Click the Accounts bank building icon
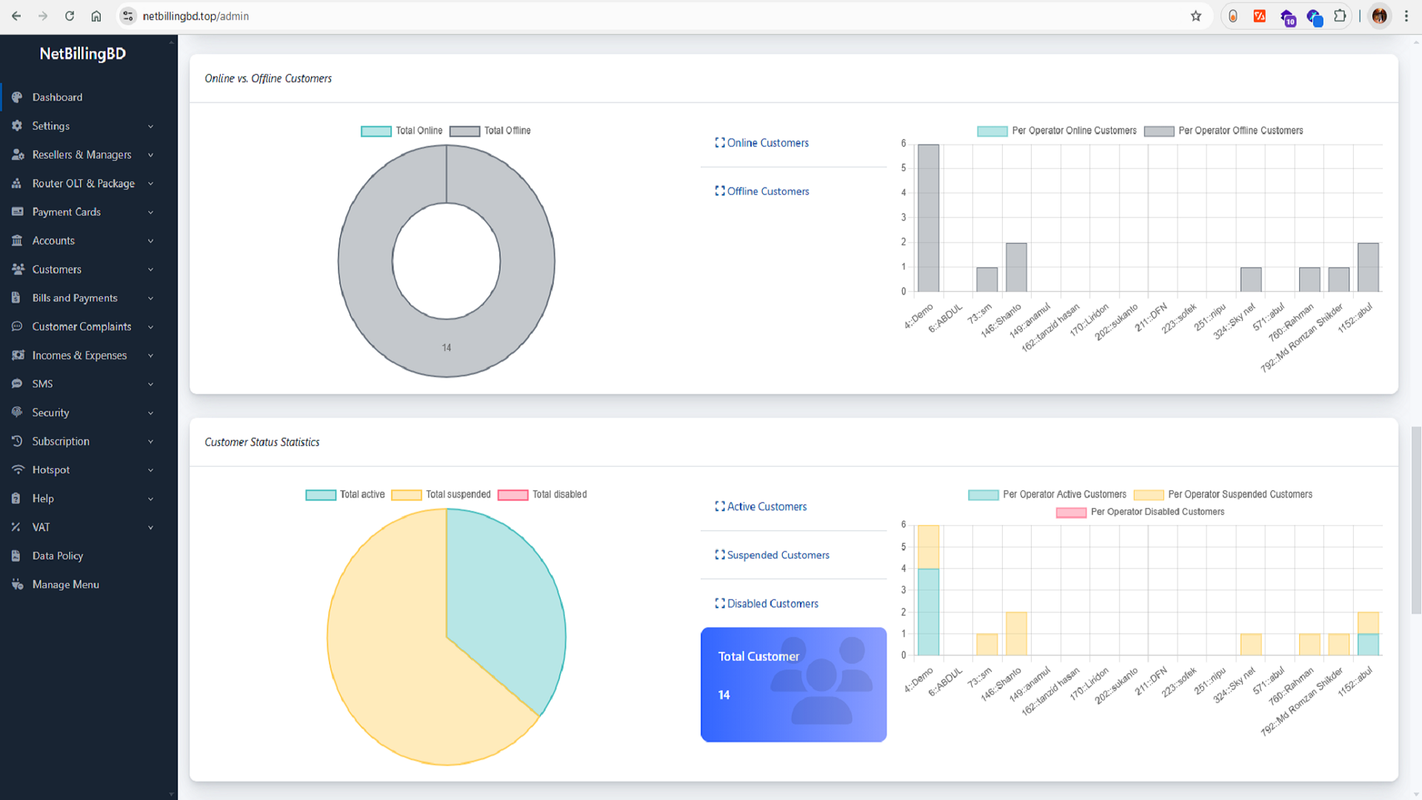Screen dimensions: 1422x800 [17, 241]
